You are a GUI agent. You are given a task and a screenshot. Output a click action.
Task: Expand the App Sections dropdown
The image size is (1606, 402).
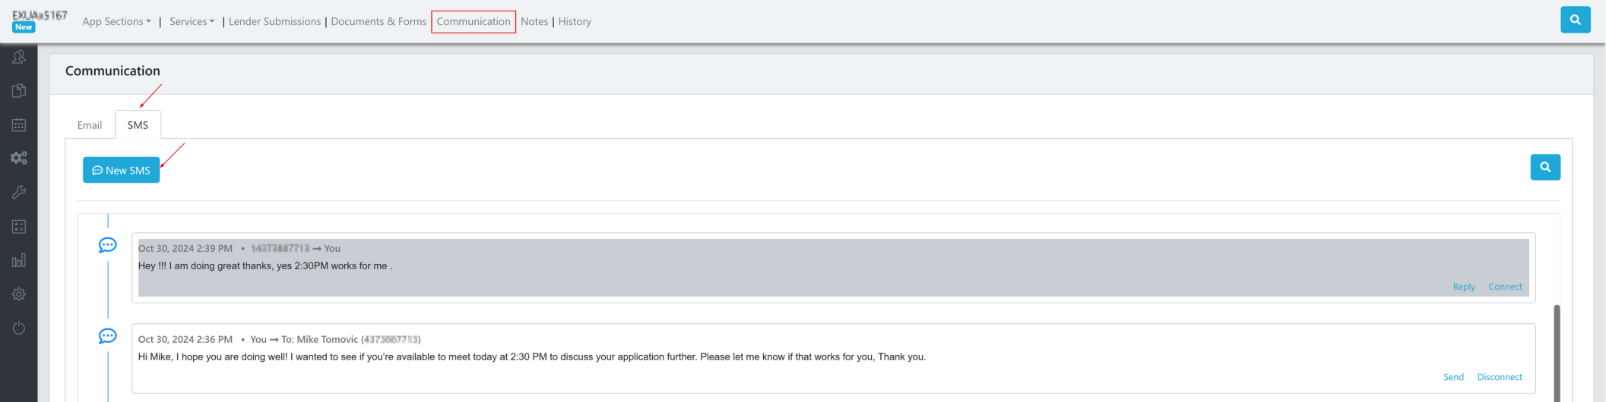click(x=116, y=22)
